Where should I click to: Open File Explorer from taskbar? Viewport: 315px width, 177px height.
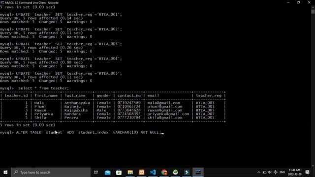pyautogui.click(x=130, y=172)
